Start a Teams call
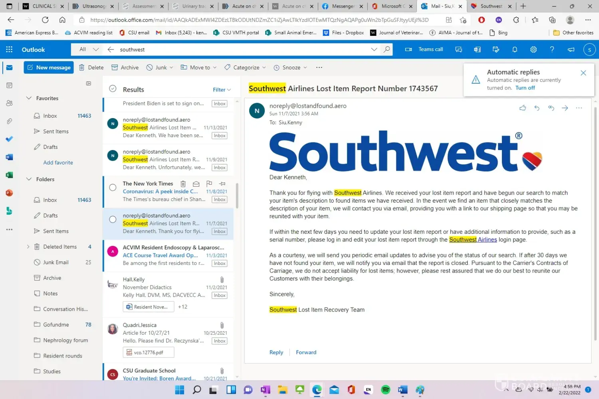Screen dimensions: 599x399 pos(424,49)
